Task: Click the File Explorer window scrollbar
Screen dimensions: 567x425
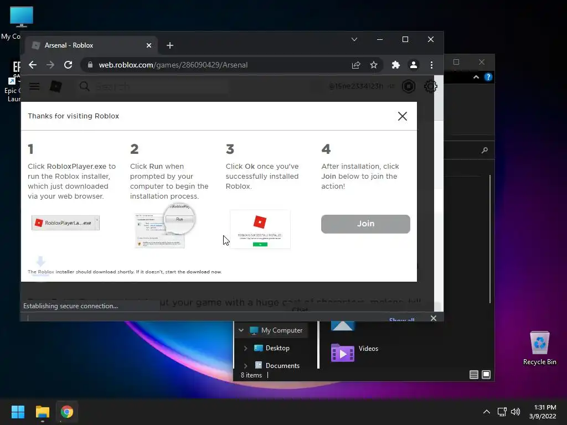Action: (x=490, y=239)
